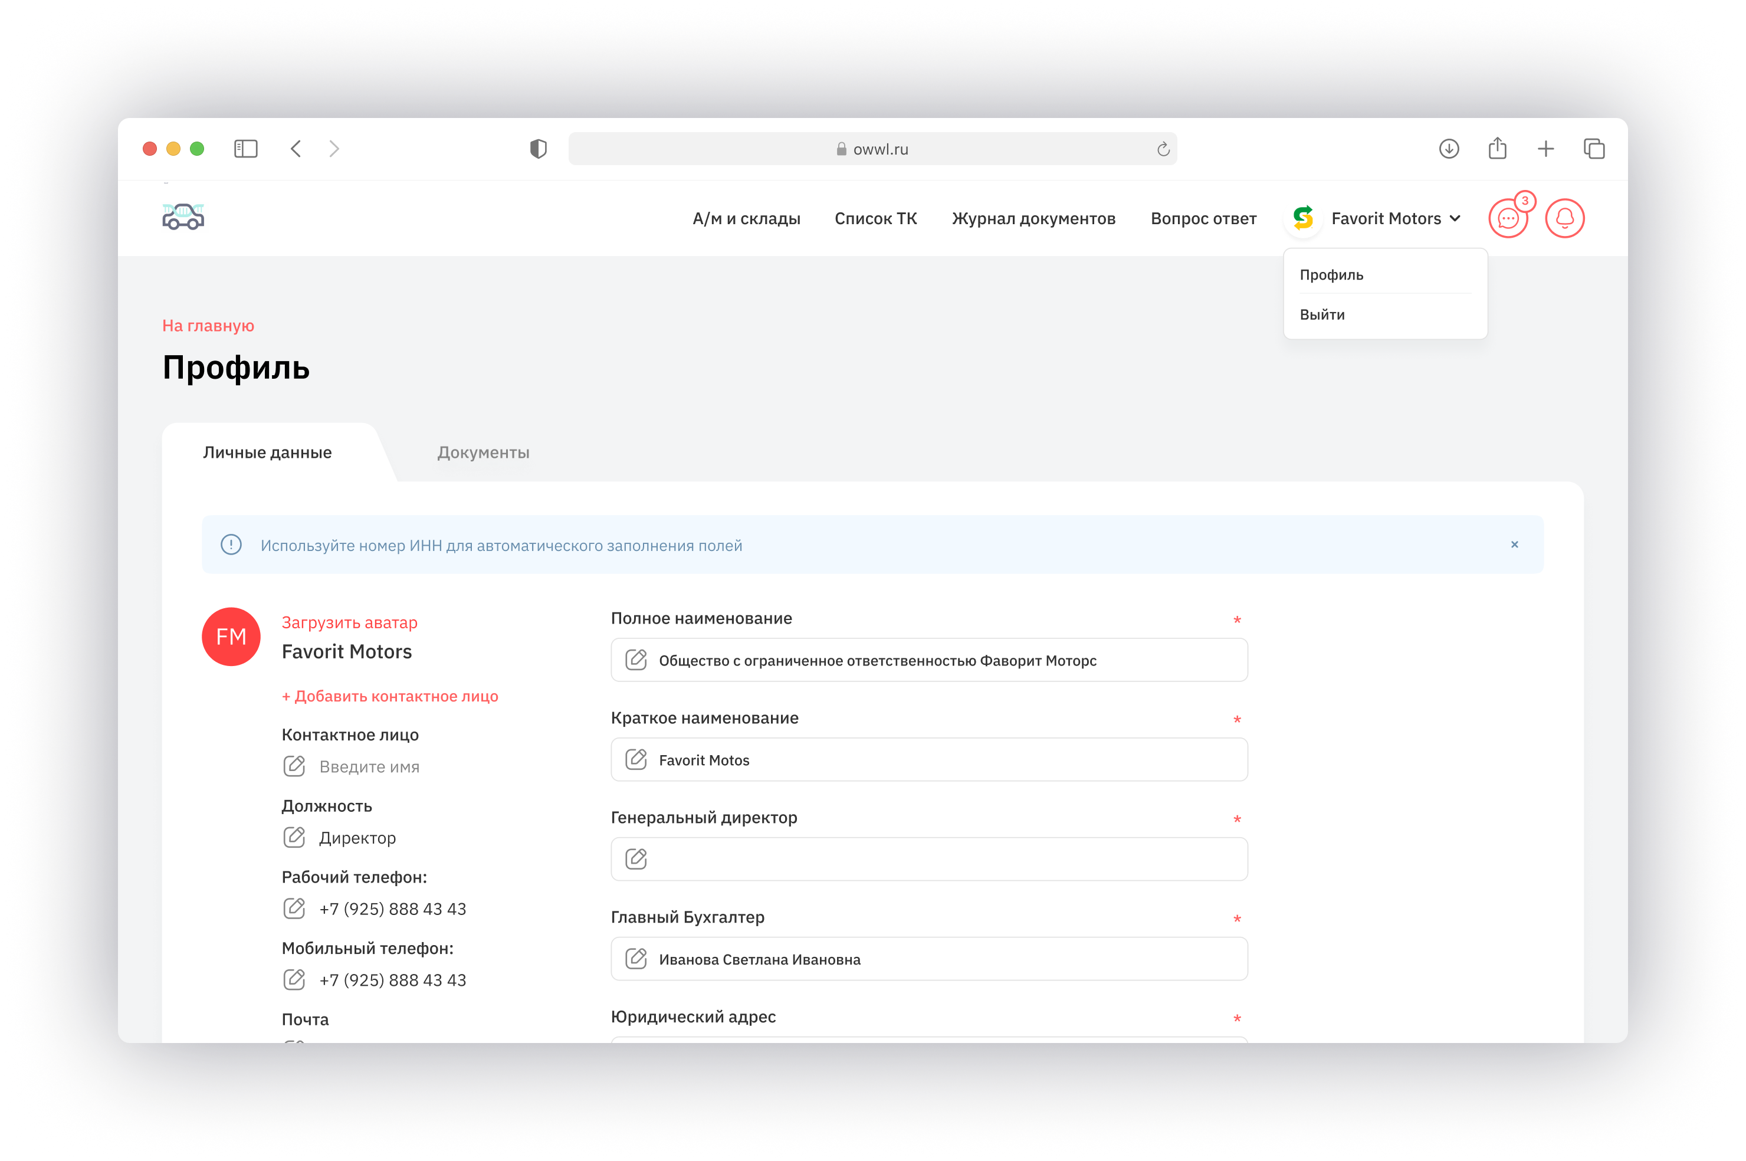
Task: Switch to Личные данные tab
Action: point(267,452)
